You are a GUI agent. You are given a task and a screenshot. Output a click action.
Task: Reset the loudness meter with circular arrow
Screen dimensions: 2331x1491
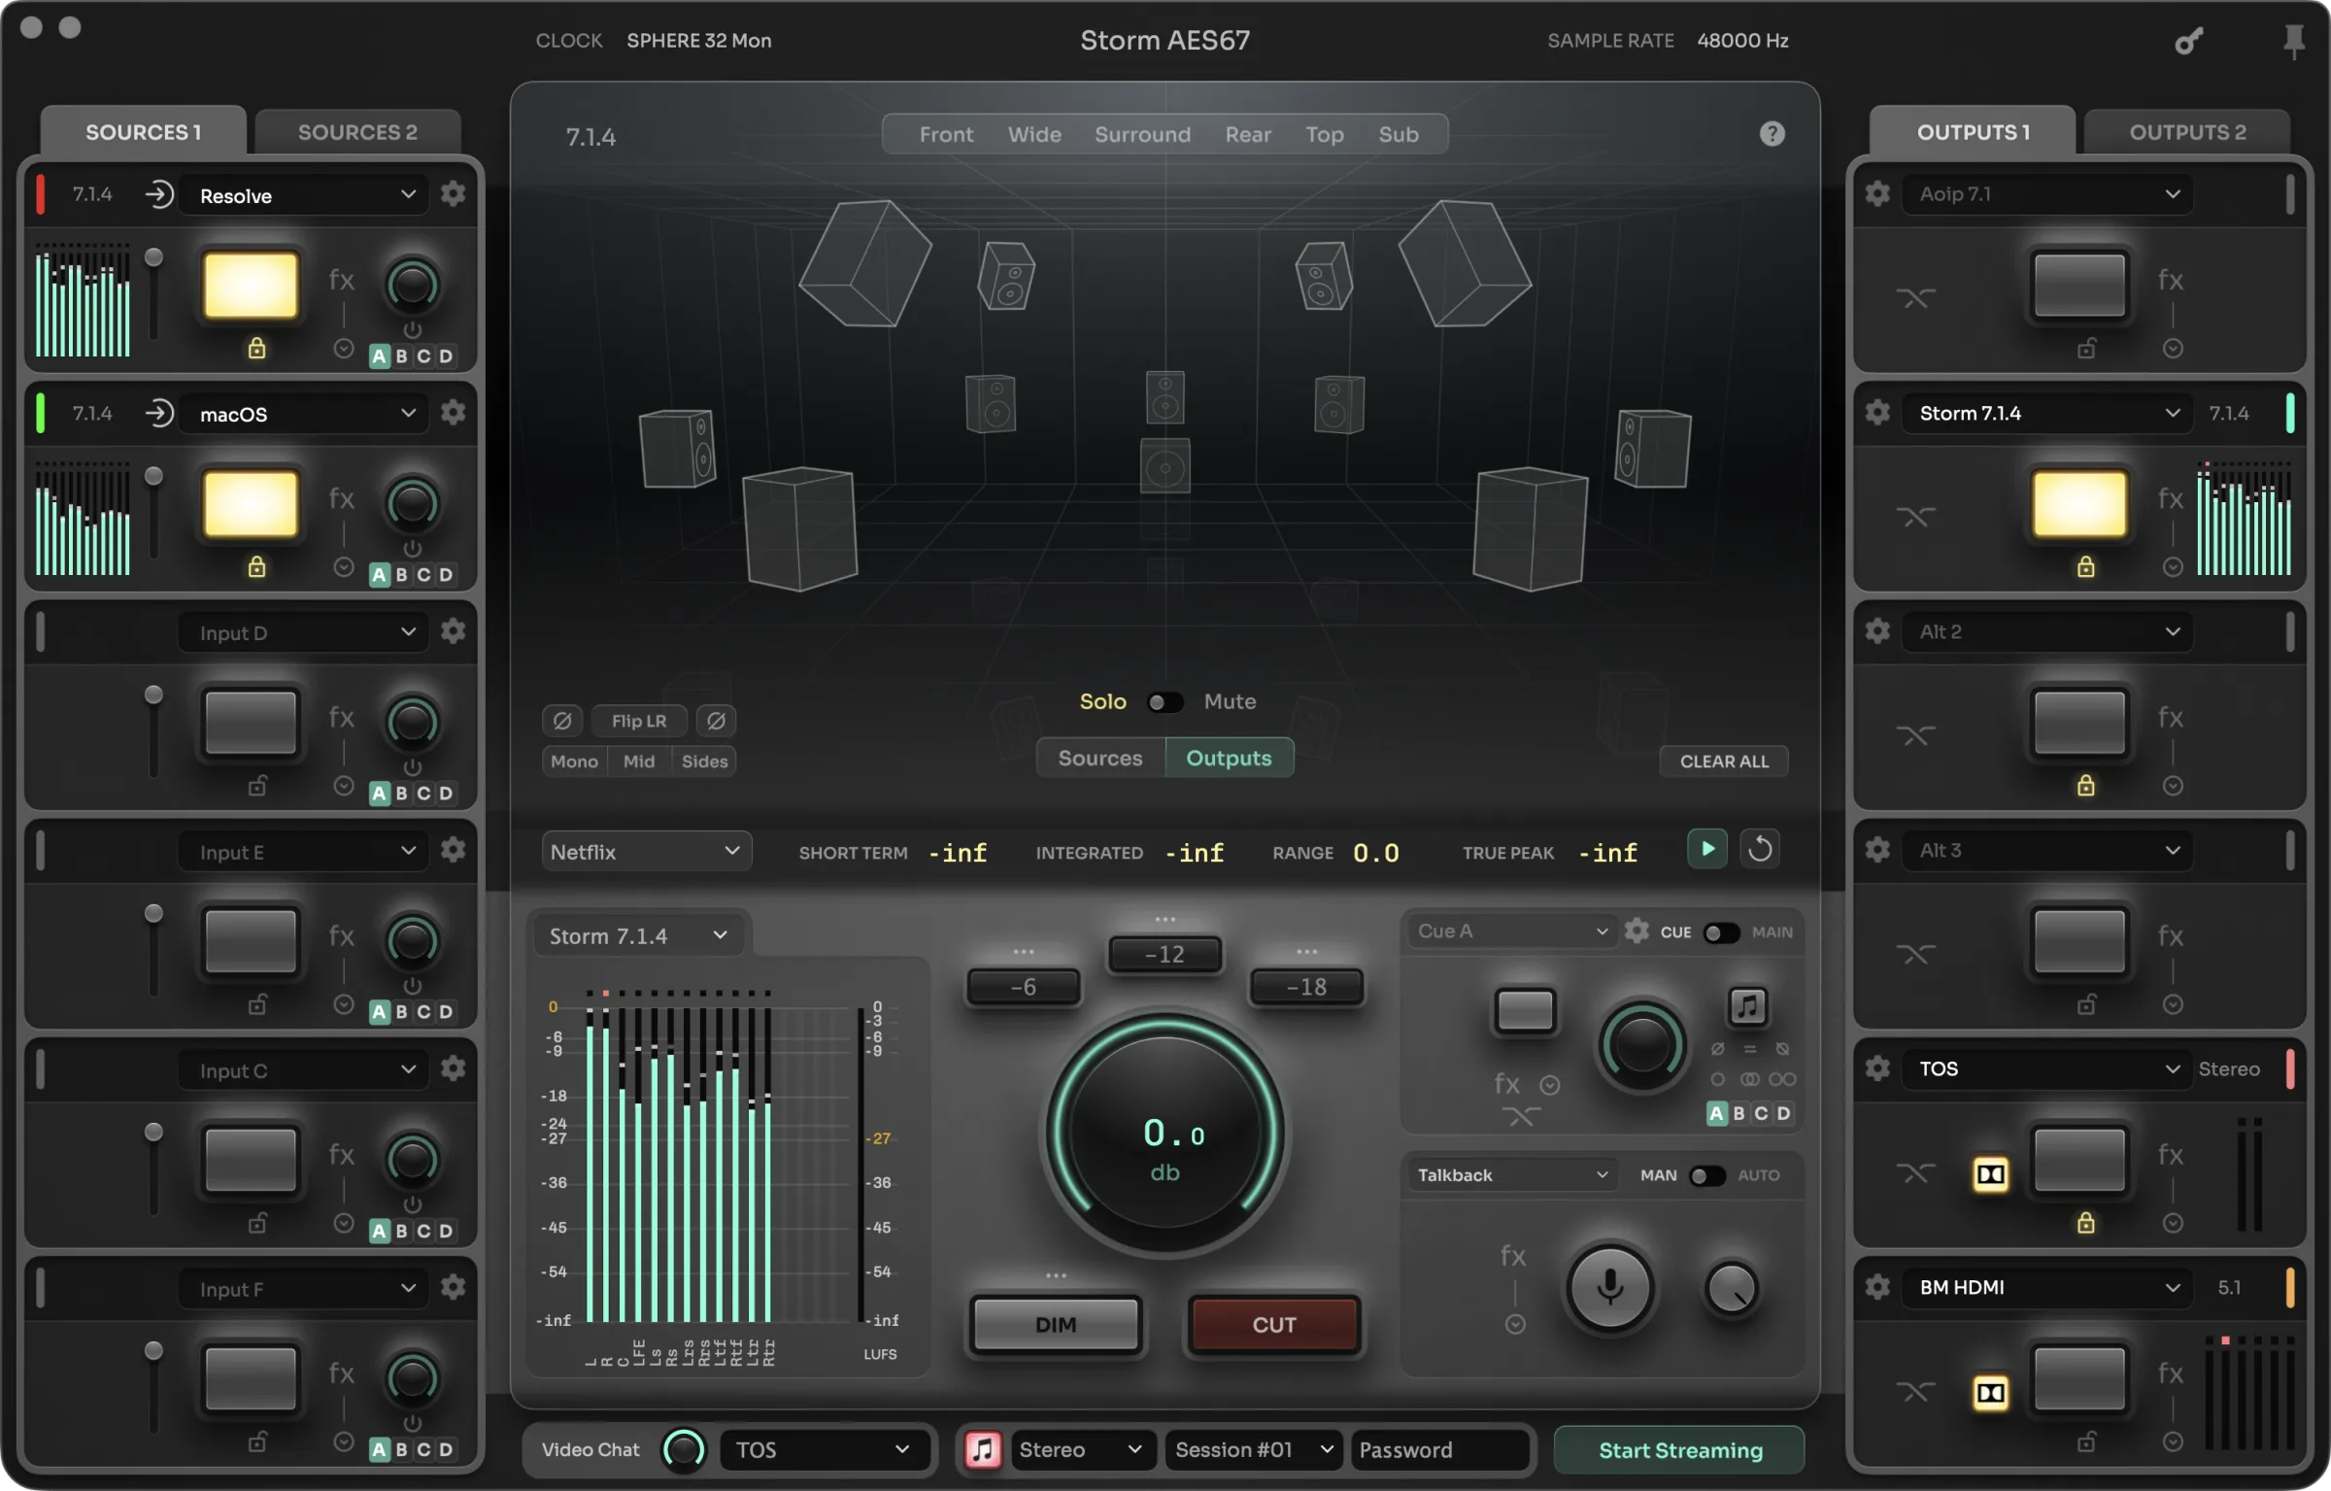click(x=1760, y=850)
